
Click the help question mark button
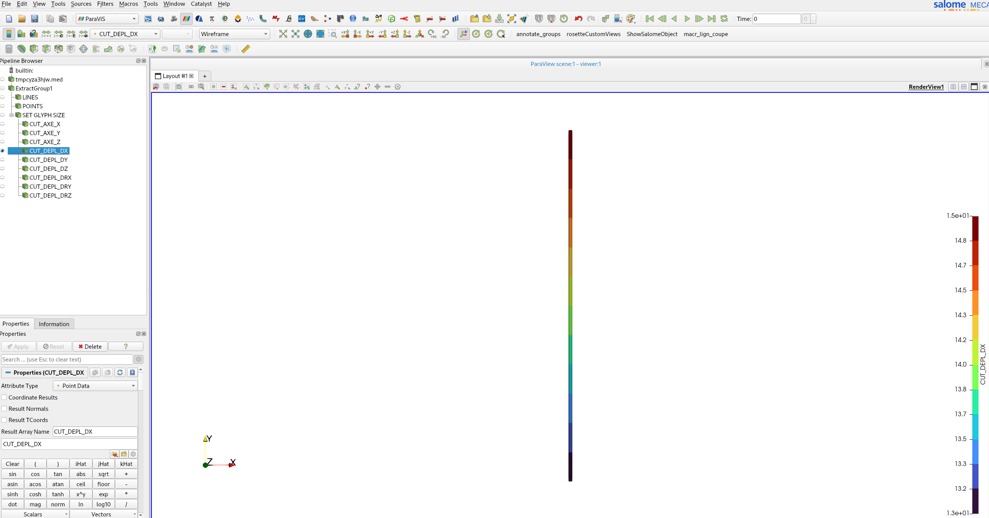tap(126, 346)
